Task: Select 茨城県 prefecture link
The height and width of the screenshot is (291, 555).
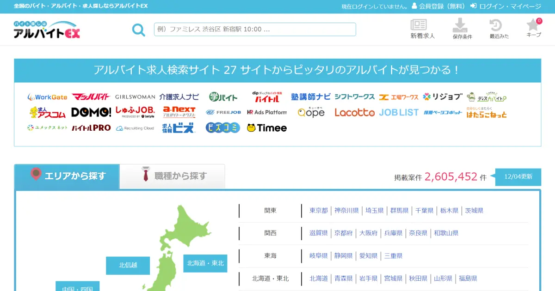Action: 475,211
